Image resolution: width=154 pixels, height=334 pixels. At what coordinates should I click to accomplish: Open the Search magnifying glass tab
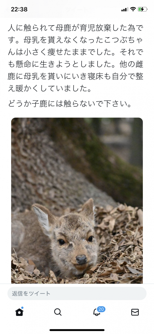click(x=58, y=312)
